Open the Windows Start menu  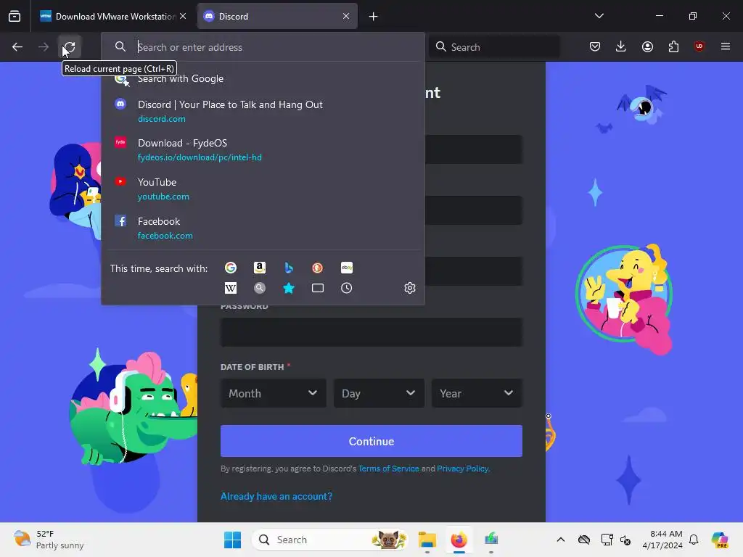pos(232,540)
